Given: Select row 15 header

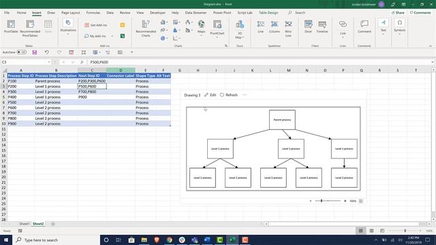Looking at the screenshot, I should [x=3, y=150].
